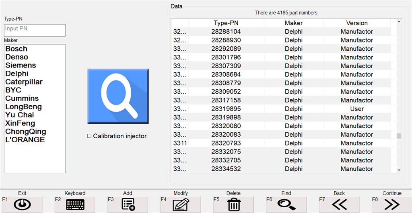Screen dimensions: 412x213
Task: Sort by the Type-PN column header
Action: pyautogui.click(x=226, y=23)
